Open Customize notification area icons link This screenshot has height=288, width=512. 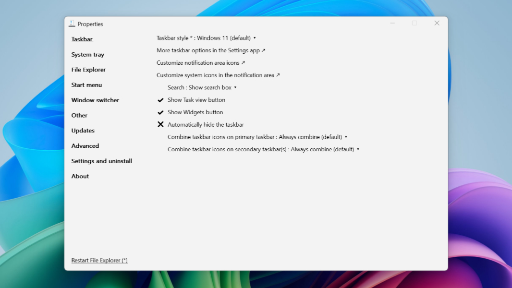[201, 63]
